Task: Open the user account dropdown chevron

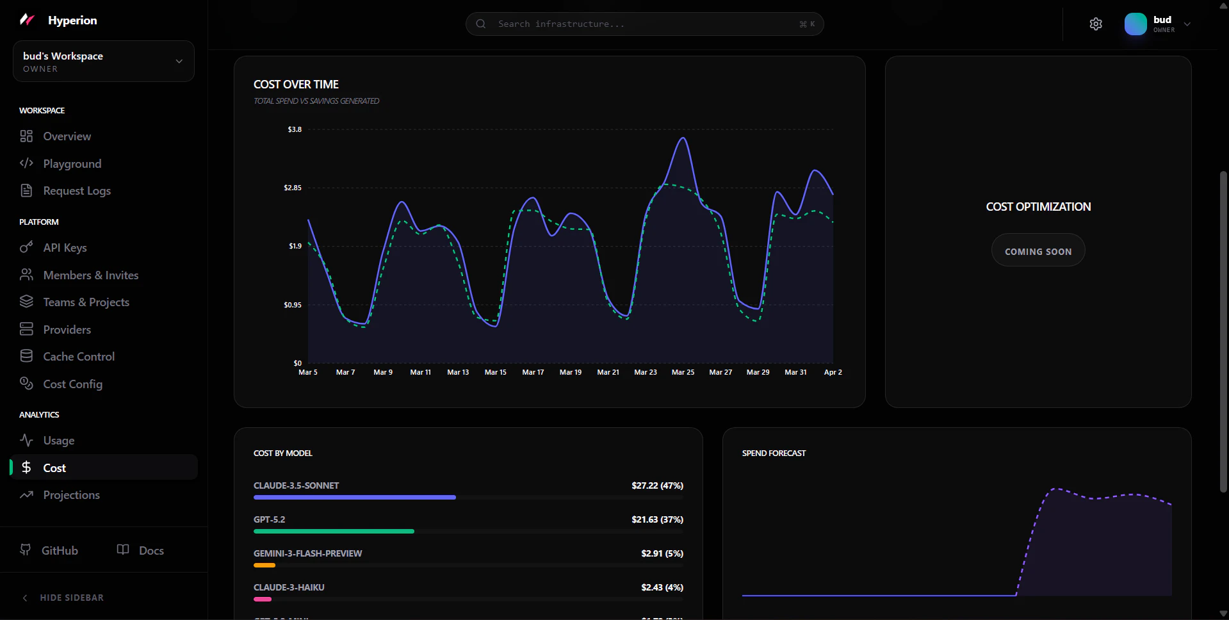Action: [x=1187, y=24]
